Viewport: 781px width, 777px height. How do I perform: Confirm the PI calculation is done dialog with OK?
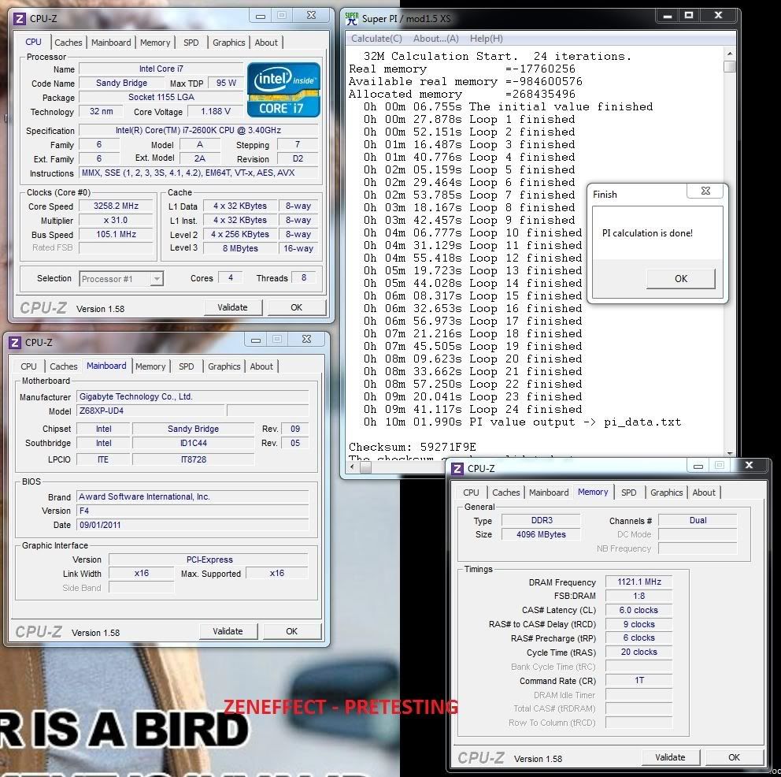tap(680, 279)
